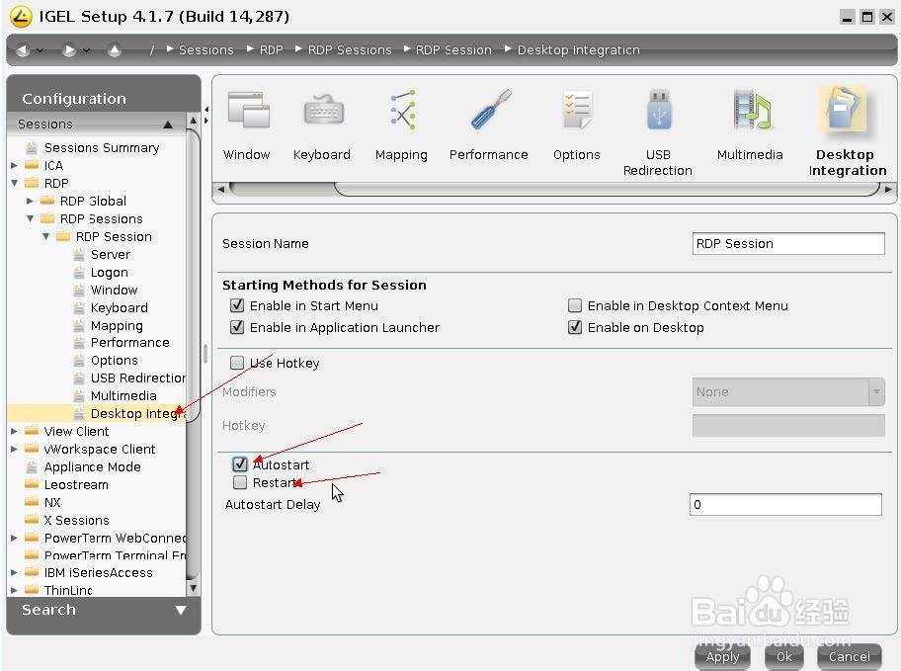Open the Options checklist icon
The height and width of the screenshot is (671, 901).
pos(577,110)
